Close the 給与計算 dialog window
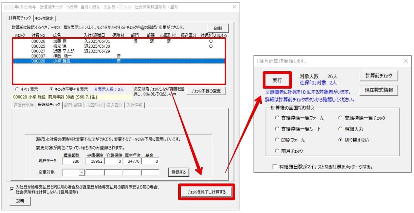Image resolution: width=414 pixels, height=213 pixels. tap(405, 61)
